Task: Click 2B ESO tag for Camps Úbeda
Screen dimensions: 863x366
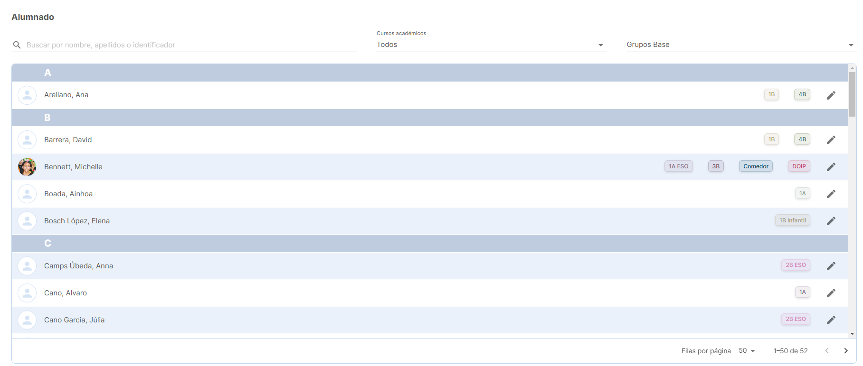Action: click(796, 265)
